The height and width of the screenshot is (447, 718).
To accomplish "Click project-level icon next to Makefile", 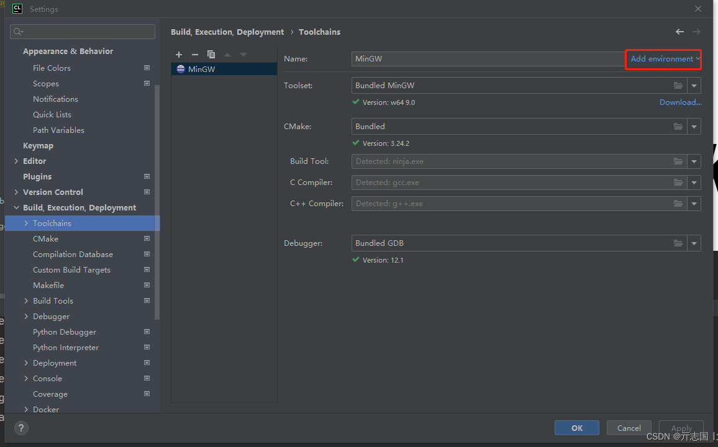I will click(147, 285).
